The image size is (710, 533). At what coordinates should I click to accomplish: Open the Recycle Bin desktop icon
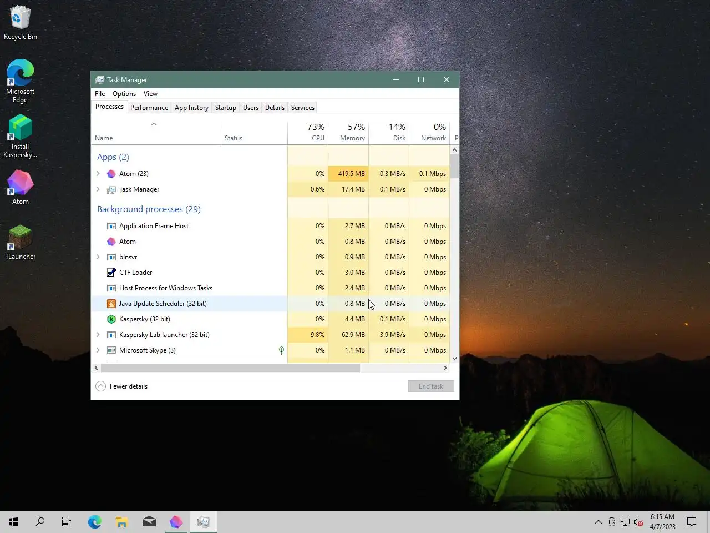click(x=21, y=22)
